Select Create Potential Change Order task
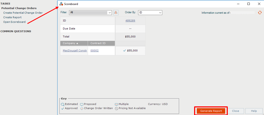The height and width of the screenshot is (115, 264). coord(23,13)
